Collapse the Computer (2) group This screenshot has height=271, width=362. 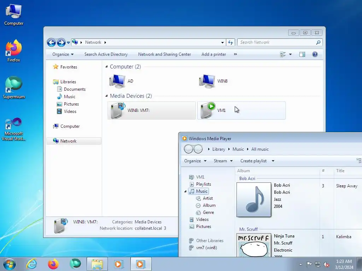tap(106, 67)
